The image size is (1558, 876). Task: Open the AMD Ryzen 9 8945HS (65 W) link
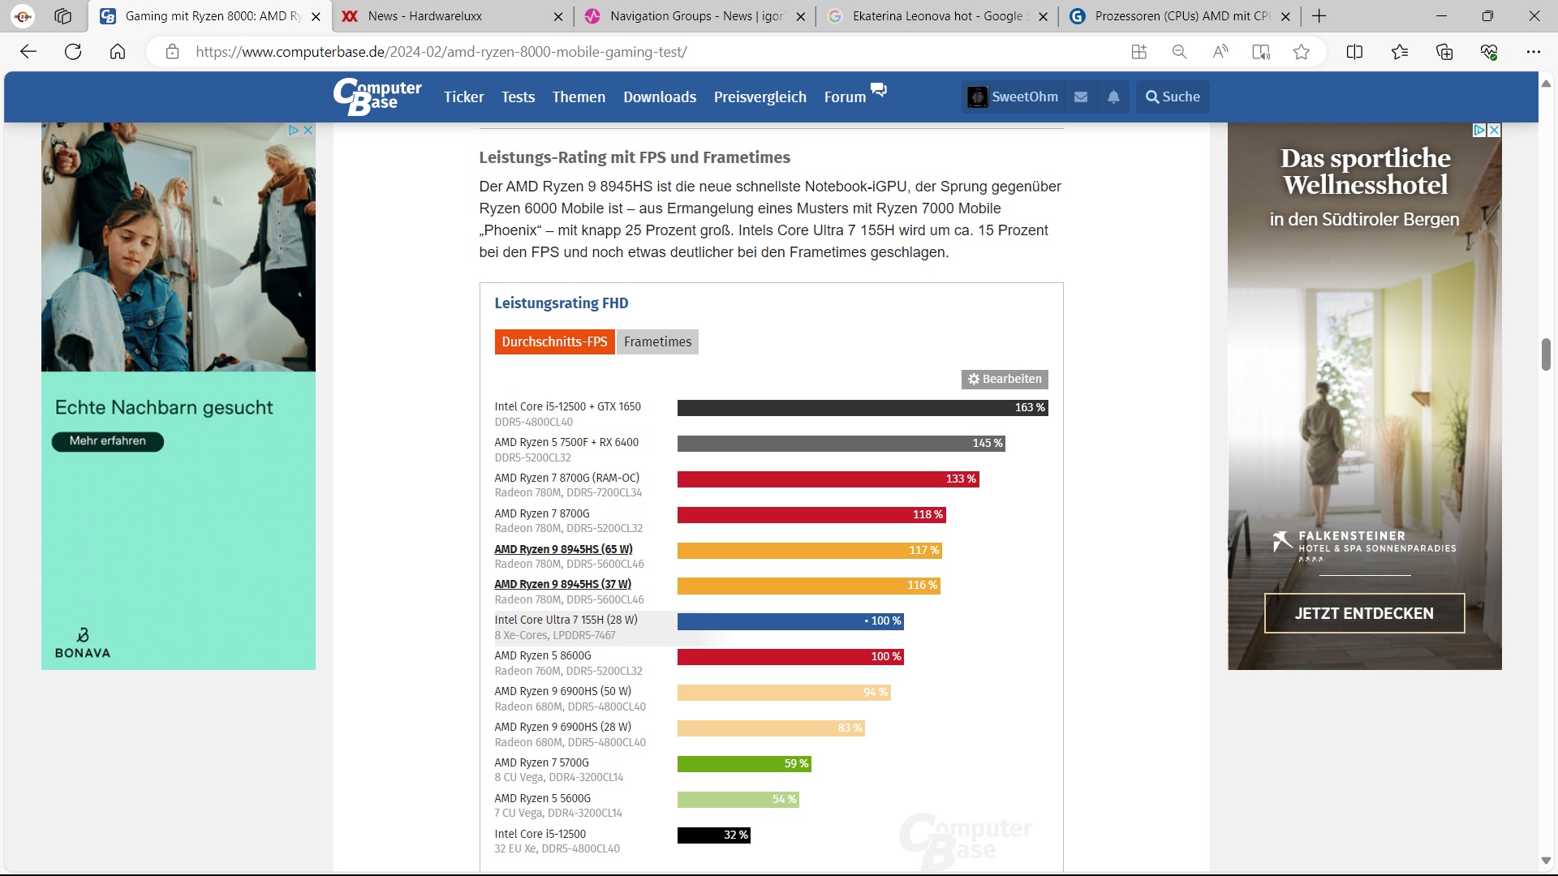coord(563,549)
